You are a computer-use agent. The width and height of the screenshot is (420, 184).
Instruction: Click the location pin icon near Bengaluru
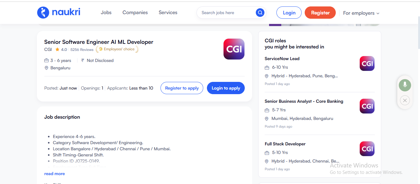46,68
